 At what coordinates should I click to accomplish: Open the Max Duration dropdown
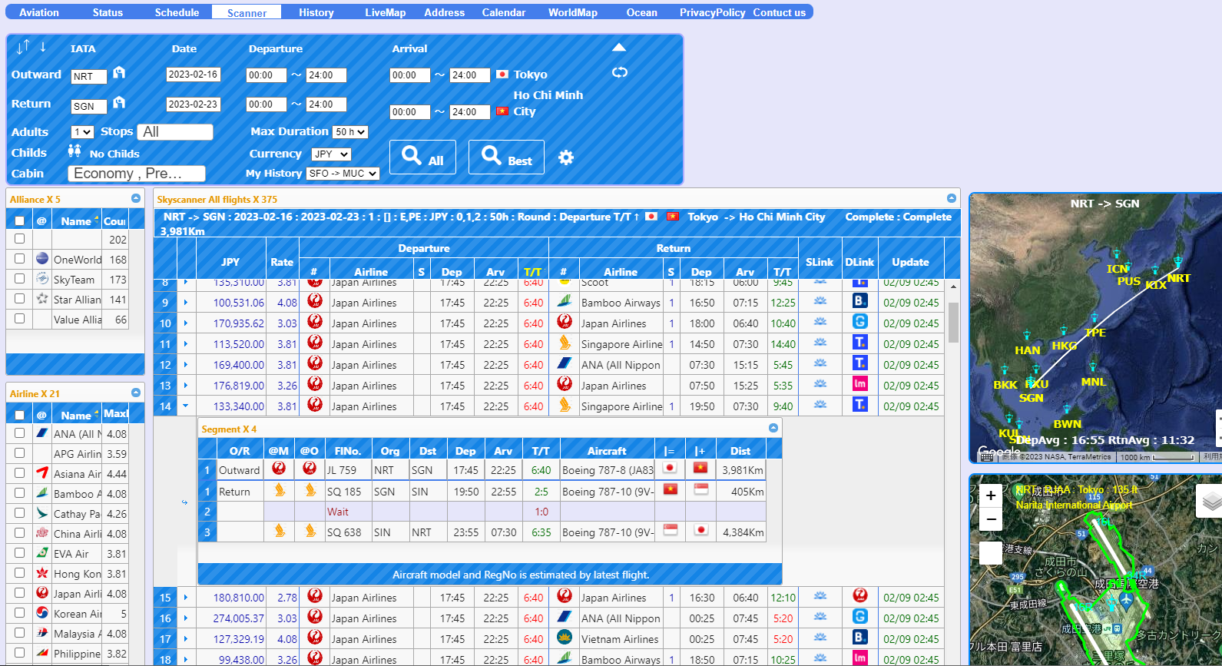point(350,132)
